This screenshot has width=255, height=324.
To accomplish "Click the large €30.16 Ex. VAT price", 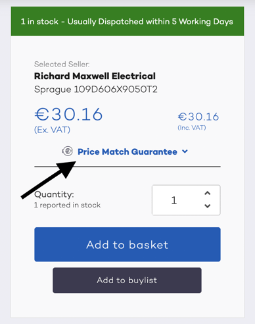I will (68, 115).
